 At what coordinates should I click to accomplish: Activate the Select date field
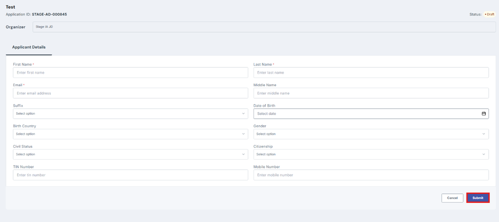pos(371,114)
